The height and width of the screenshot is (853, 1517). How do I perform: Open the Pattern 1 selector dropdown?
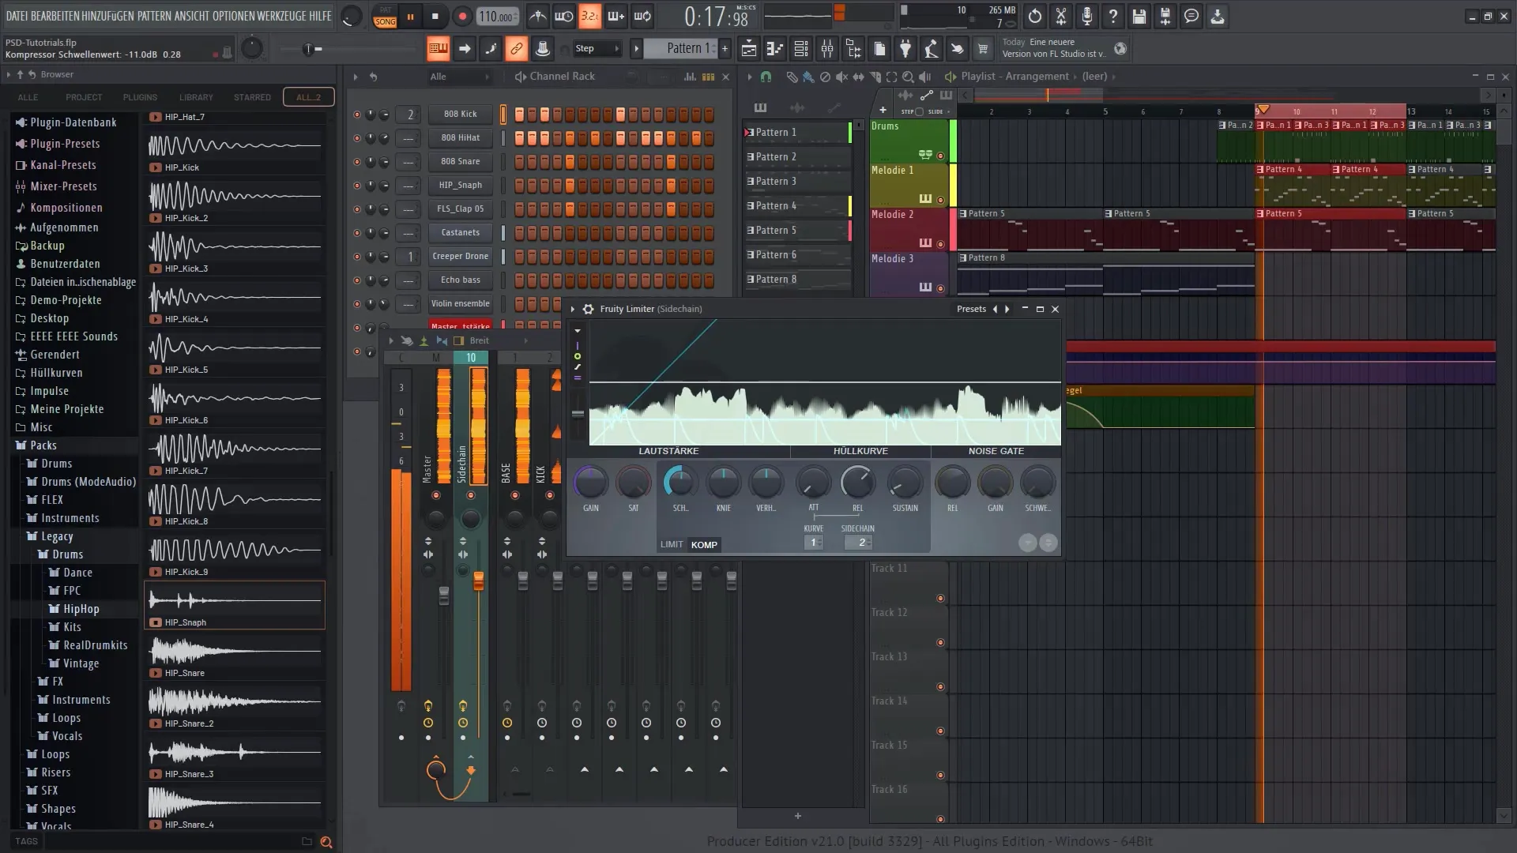coord(680,49)
